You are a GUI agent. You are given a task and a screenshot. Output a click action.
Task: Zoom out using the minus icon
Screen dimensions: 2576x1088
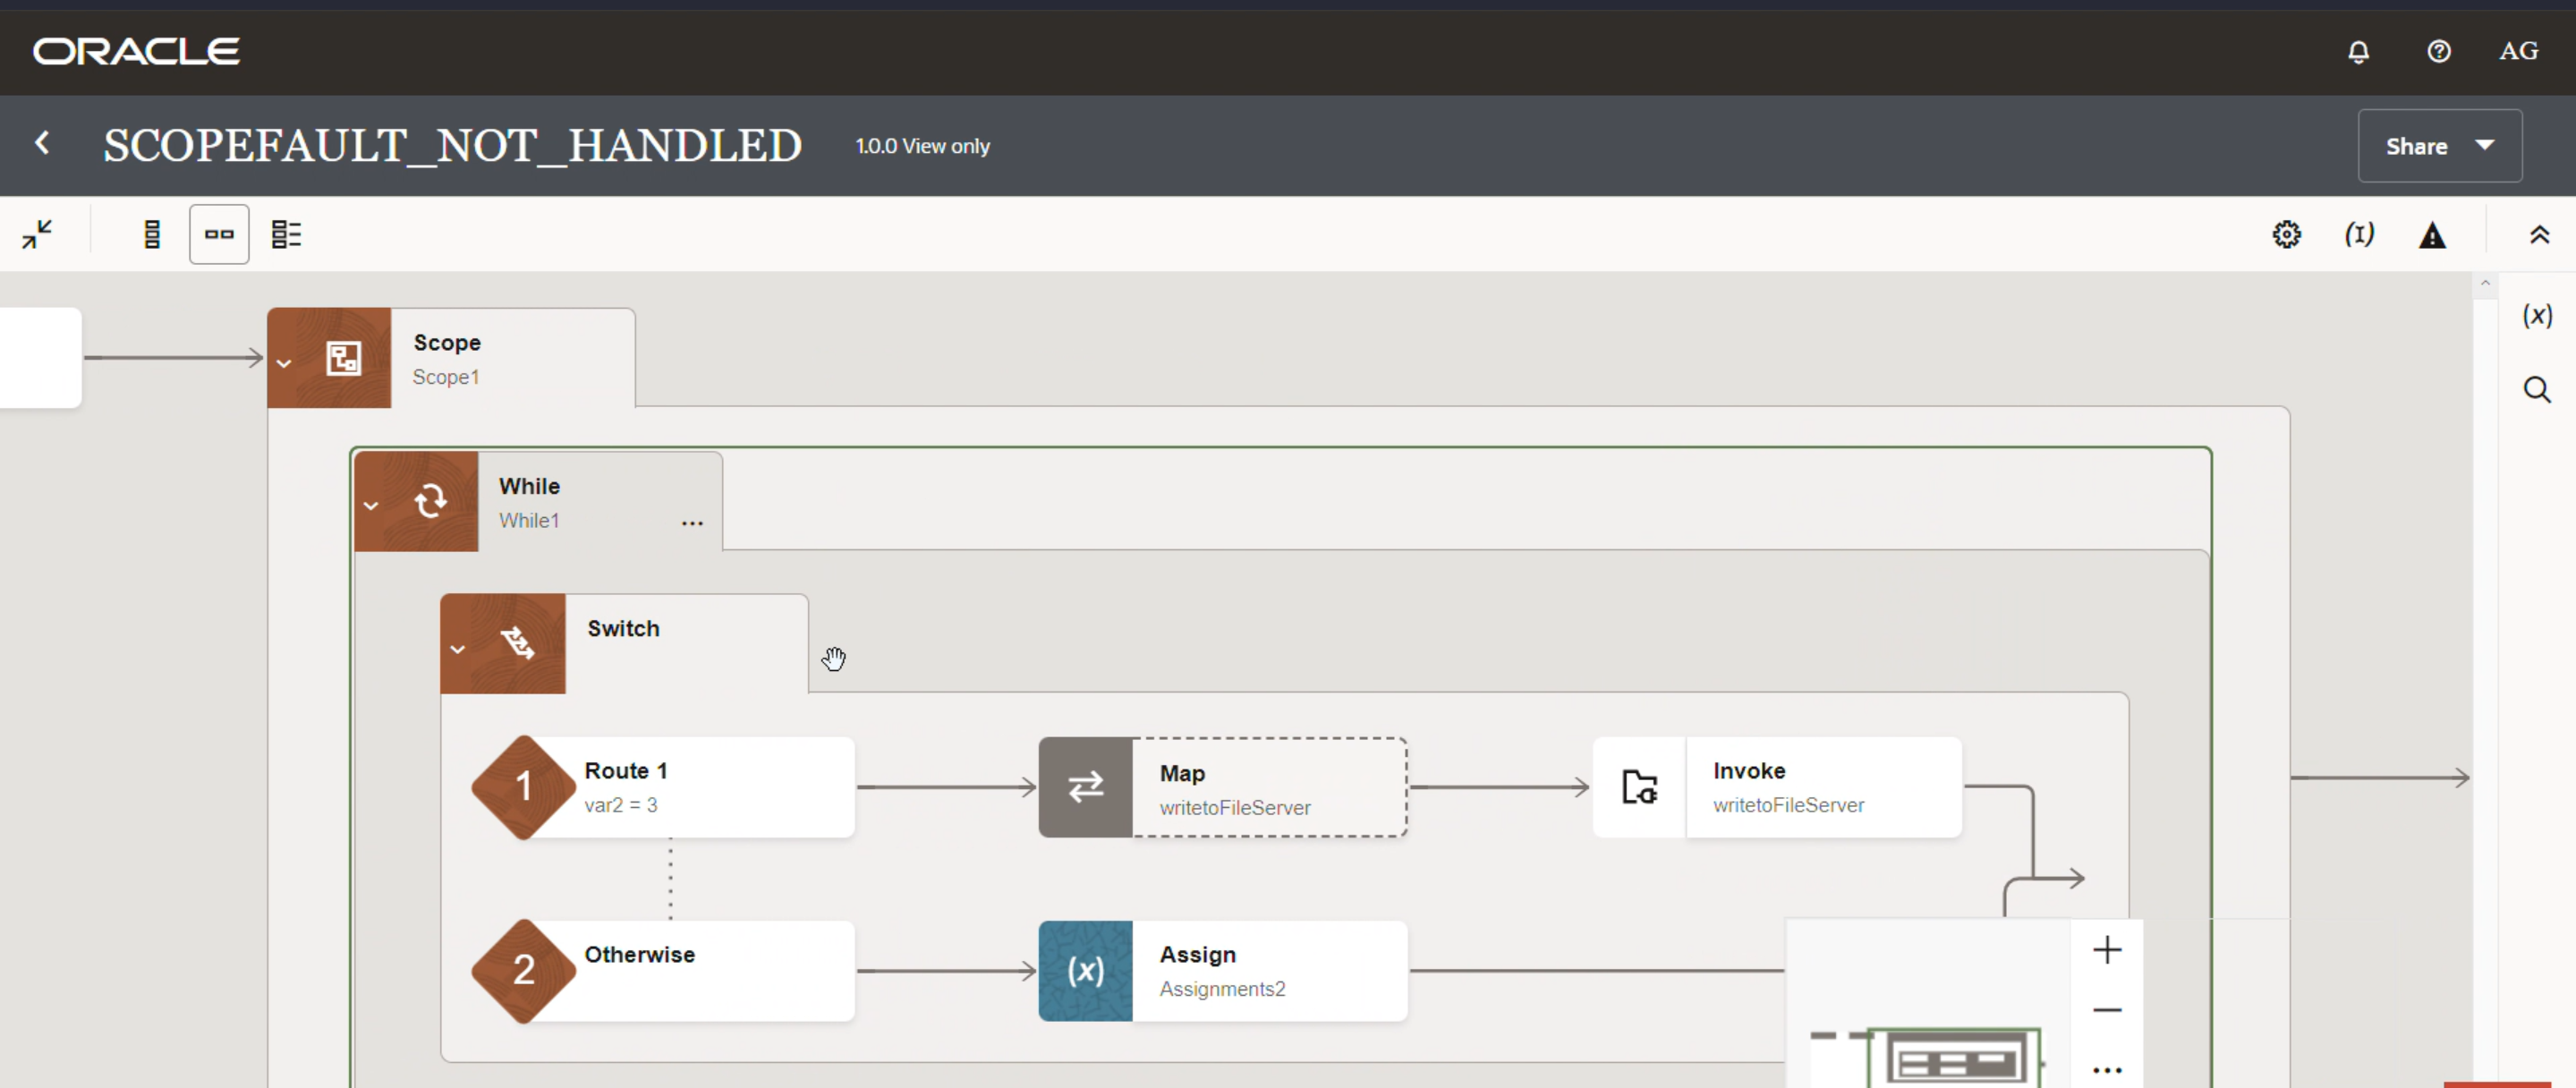pos(2108,1009)
